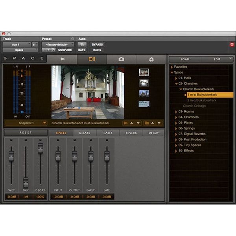Switch to the LEVELS tab

pos(61,133)
